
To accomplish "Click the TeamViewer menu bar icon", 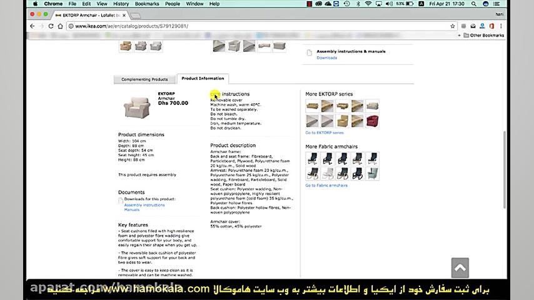I will (x=336, y=4).
